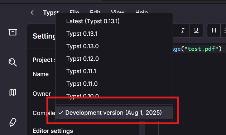Open the search magnifier sidebar icon

tap(13, 62)
